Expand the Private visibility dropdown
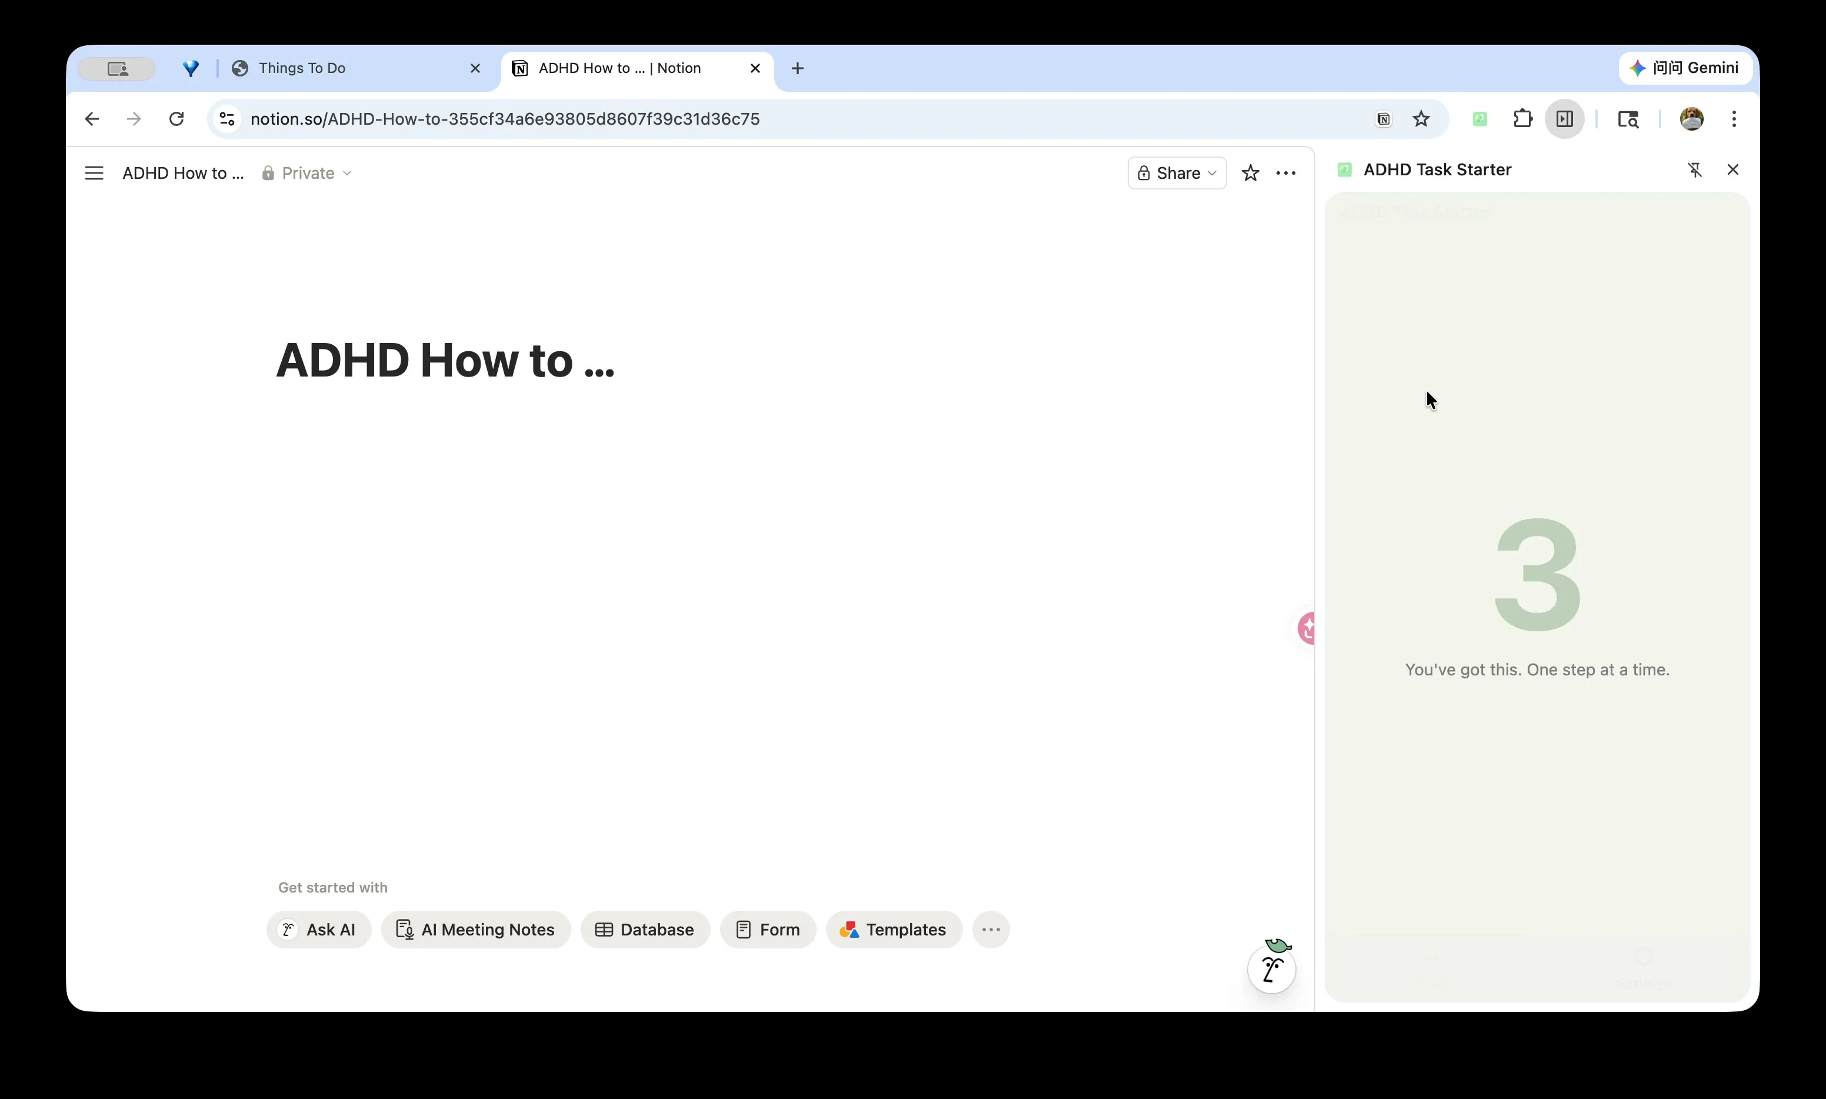This screenshot has width=1826, height=1099. click(306, 174)
